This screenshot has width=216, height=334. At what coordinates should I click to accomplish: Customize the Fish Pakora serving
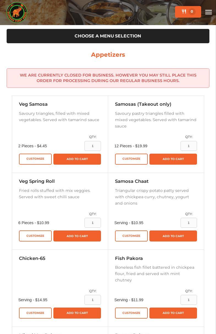click(x=131, y=313)
